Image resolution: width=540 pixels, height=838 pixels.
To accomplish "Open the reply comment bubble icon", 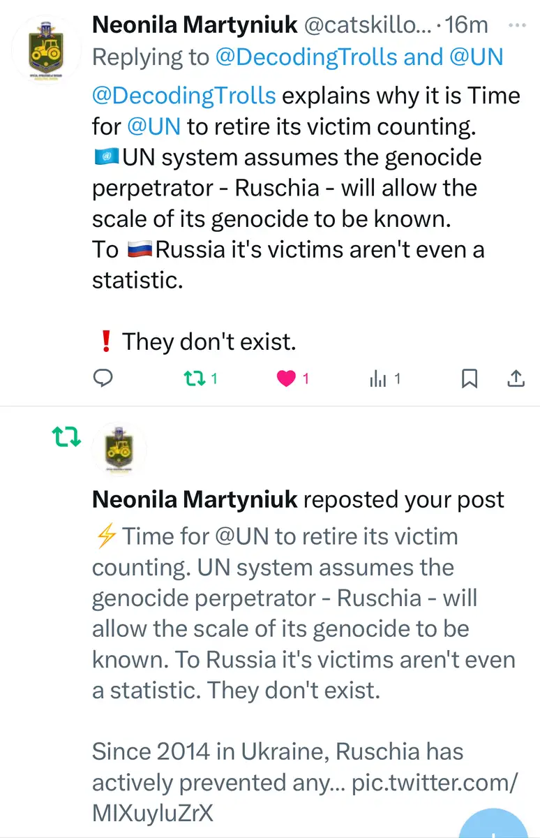I will (103, 378).
